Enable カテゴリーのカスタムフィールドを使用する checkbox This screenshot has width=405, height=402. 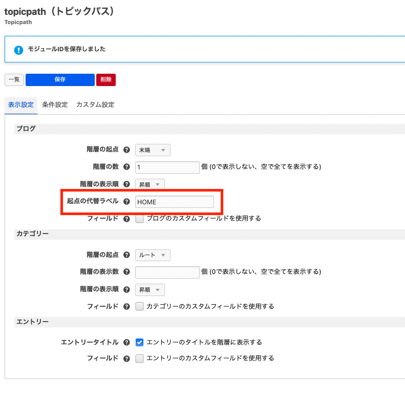(x=139, y=306)
